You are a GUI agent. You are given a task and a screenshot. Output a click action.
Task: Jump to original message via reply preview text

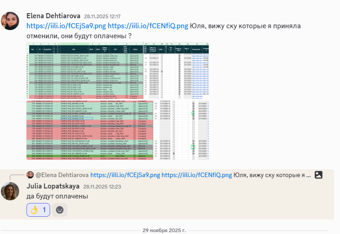[272, 175]
